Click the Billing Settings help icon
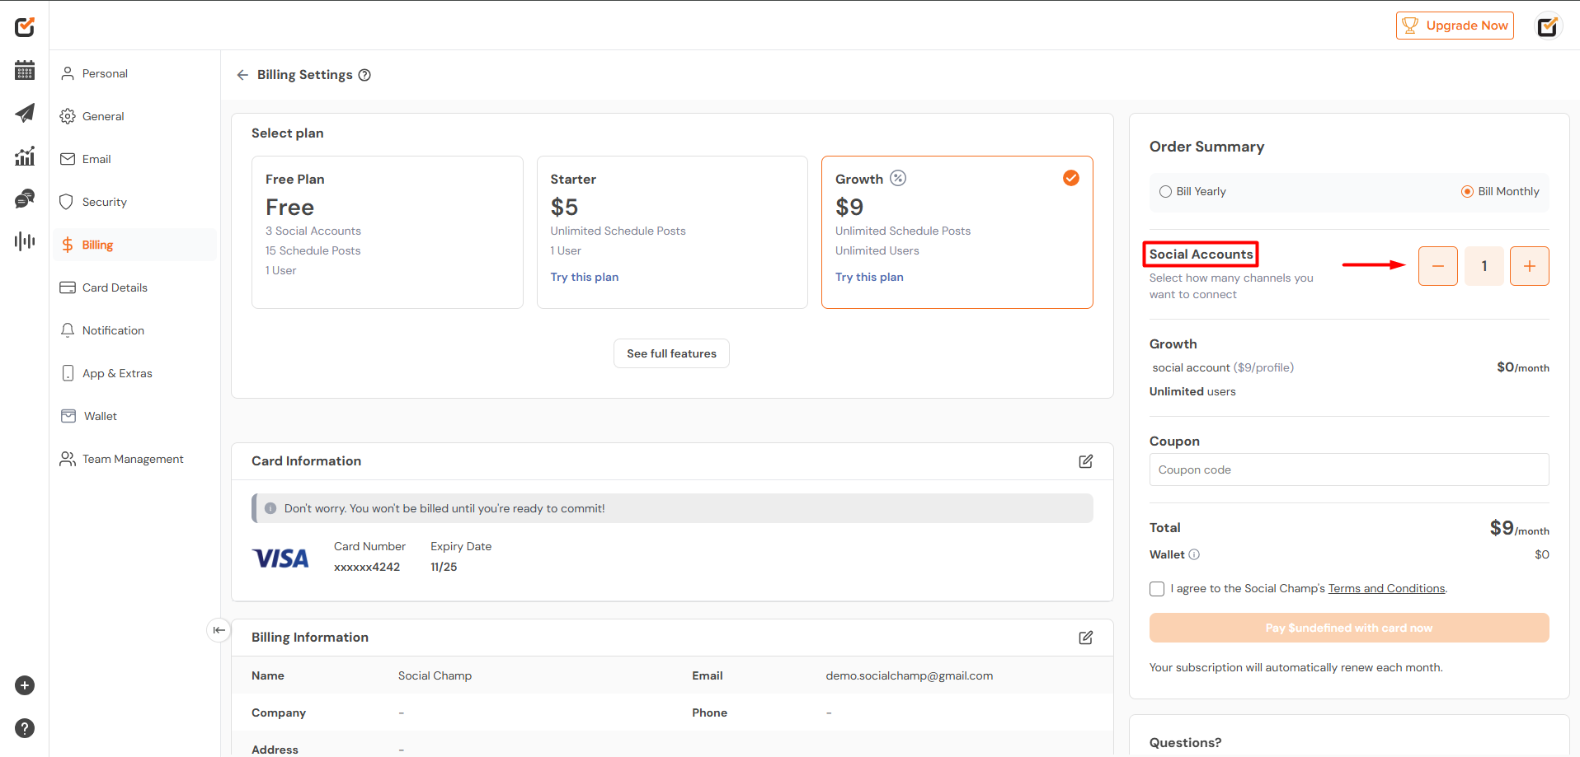 pyautogui.click(x=364, y=75)
